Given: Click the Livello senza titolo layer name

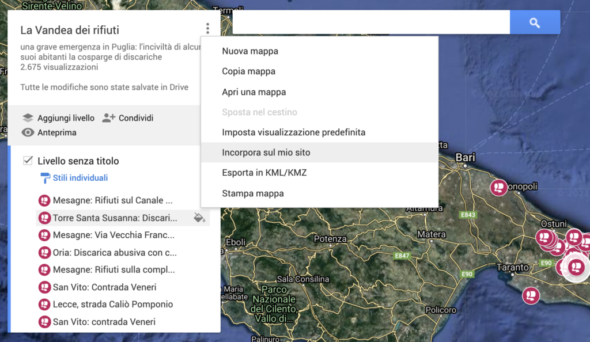Looking at the screenshot, I should tap(78, 161).
